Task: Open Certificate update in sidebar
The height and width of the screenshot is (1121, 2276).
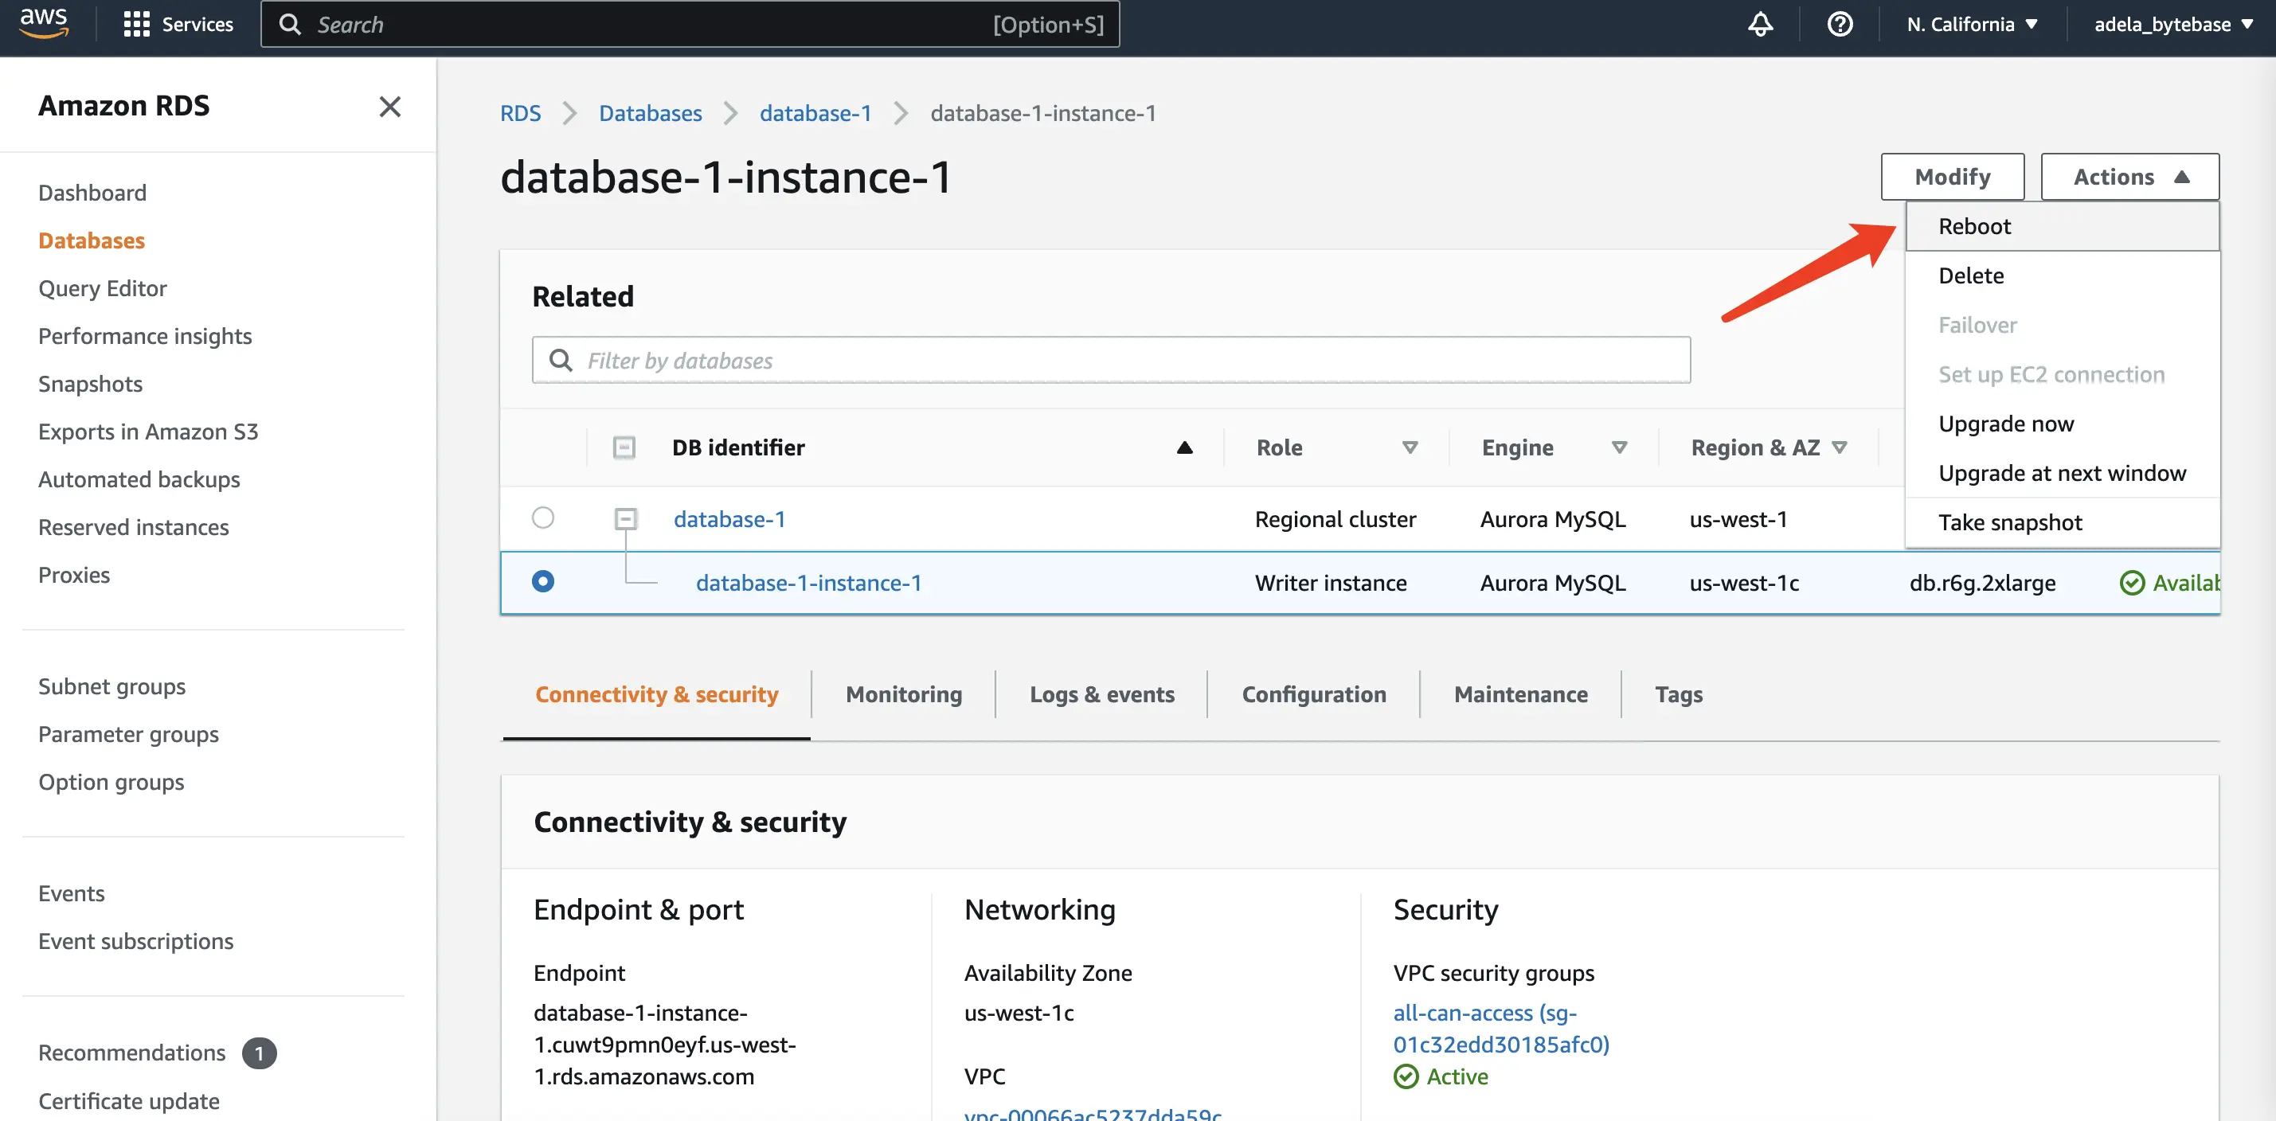Action: coord(128,1100)
